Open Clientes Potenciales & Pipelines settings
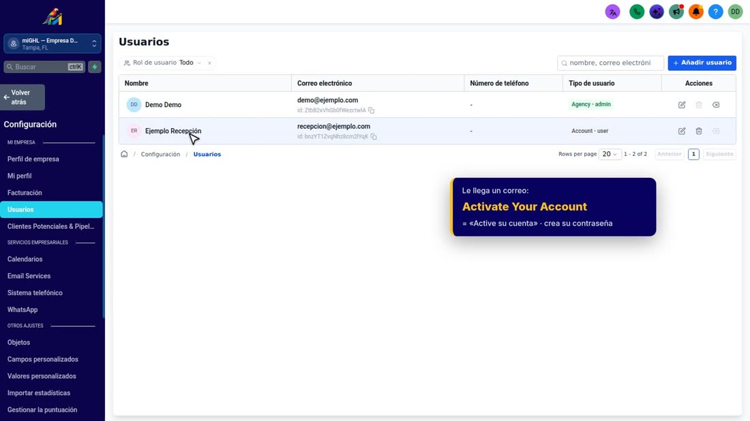 pos(51,226)
